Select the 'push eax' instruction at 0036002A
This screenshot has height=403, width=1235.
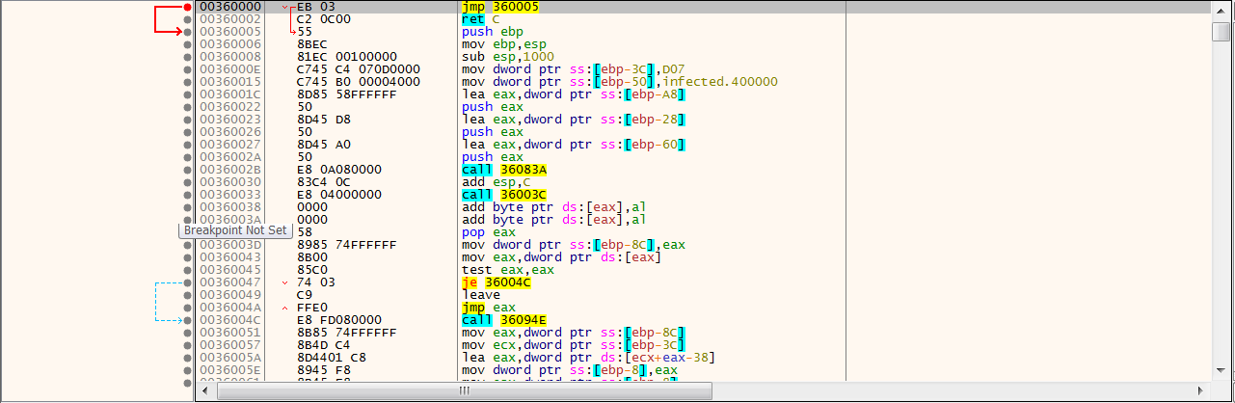click(493, 157)
